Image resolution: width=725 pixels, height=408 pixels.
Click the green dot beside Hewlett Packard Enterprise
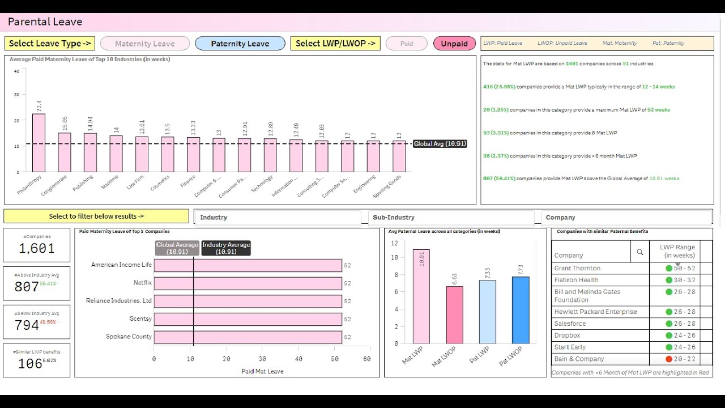tap(669, 312)
